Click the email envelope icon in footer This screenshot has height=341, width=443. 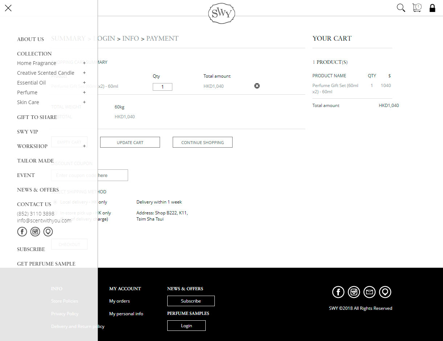tap(369, 292)
